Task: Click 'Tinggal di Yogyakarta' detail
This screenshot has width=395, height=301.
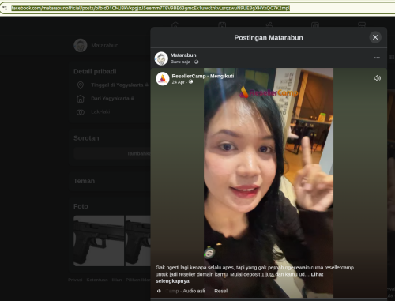Action: coord(117,85)
